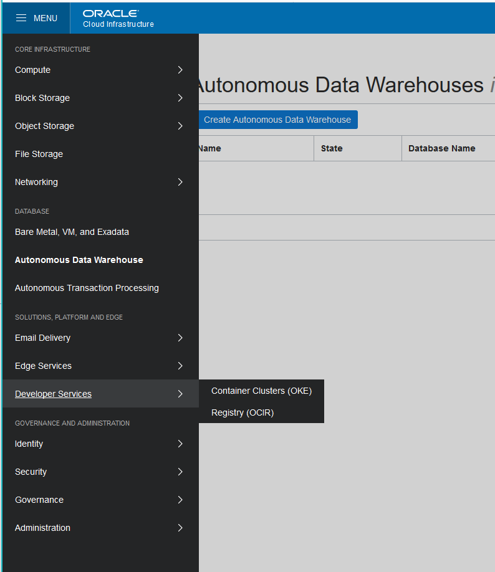The image size is (495, 572).
Task: Open the Networking submenu arrow
Action: coord(180,182)
